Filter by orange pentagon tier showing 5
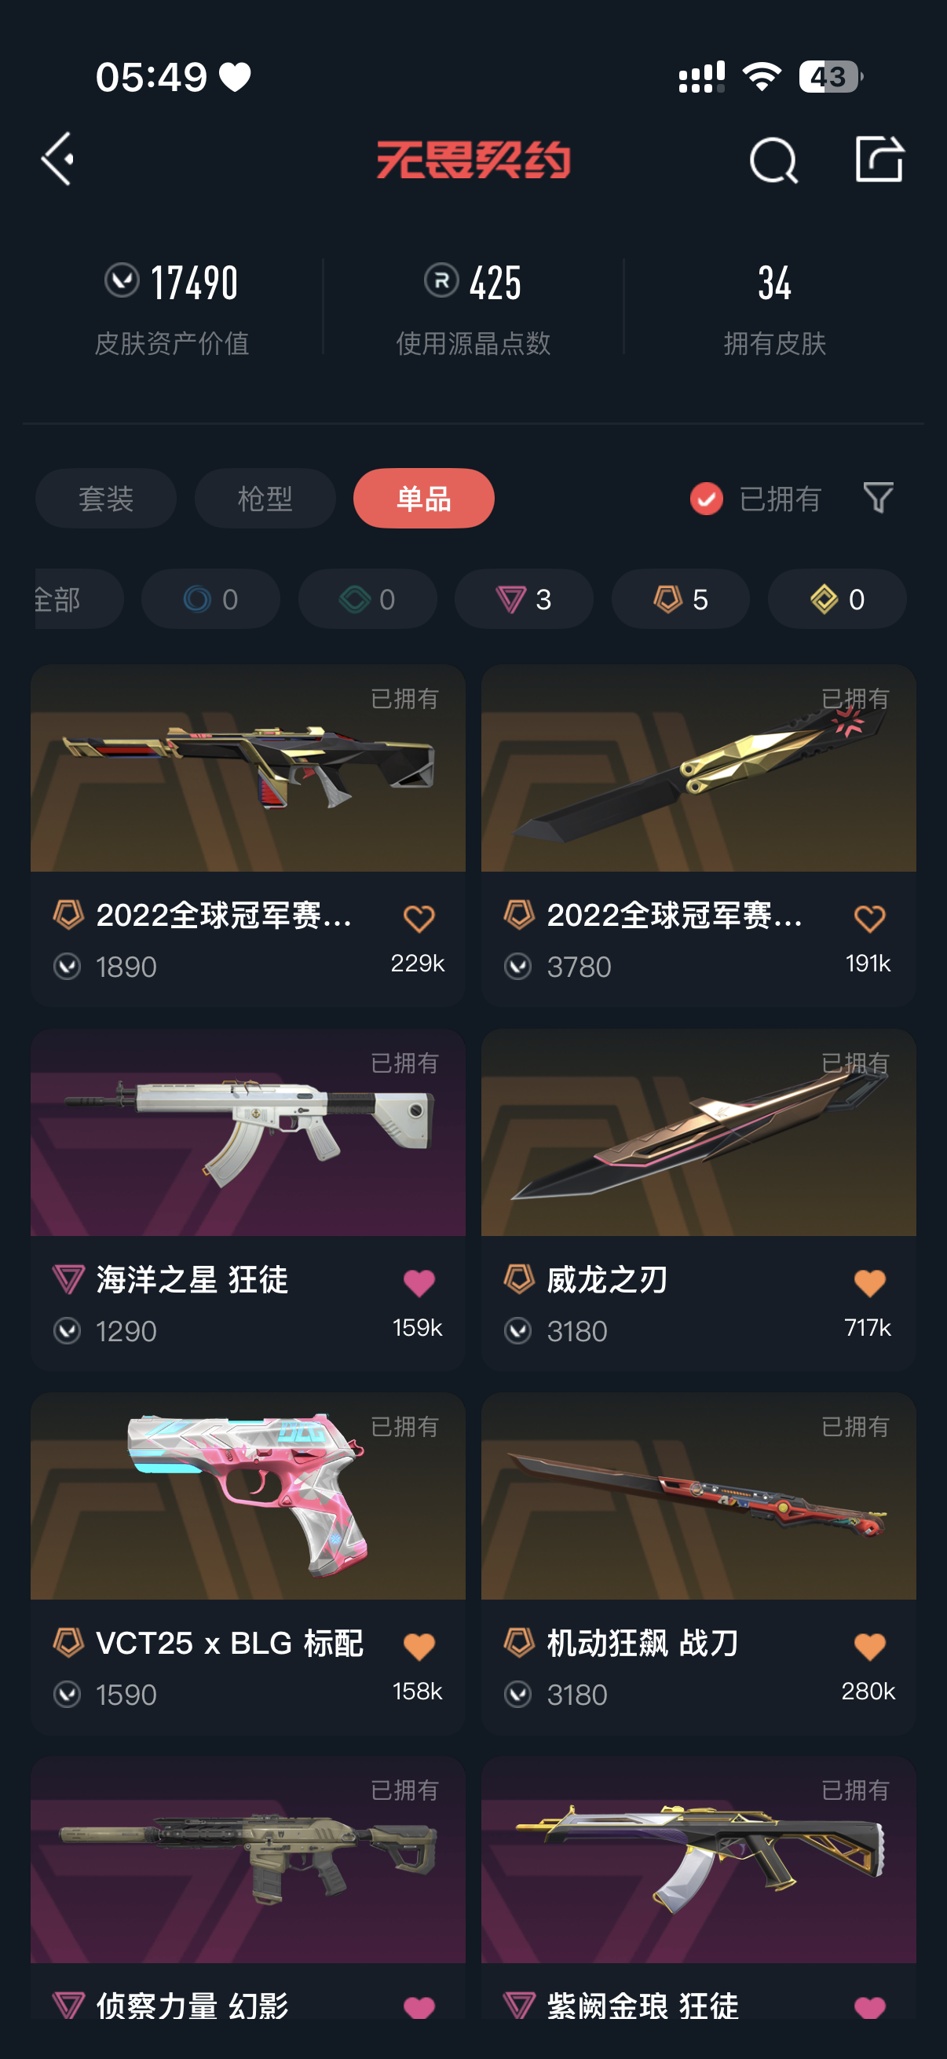The width and height of the screenshot is (947, 2059). 680,598
